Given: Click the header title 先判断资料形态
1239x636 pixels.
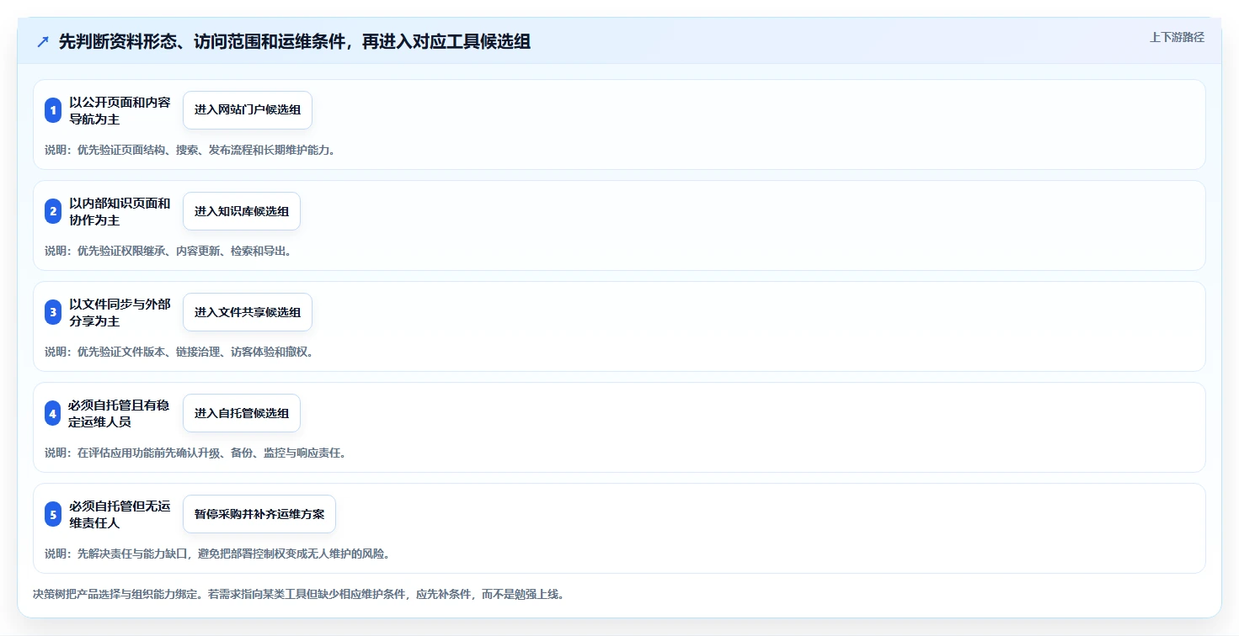Looking at the screenshot, I should point(295,41).
